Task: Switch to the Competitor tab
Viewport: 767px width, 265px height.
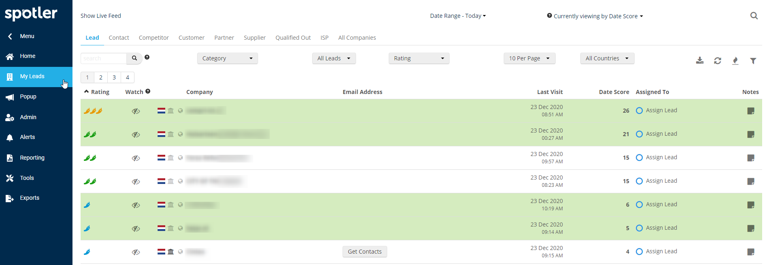Action: [x=153, y=38]
